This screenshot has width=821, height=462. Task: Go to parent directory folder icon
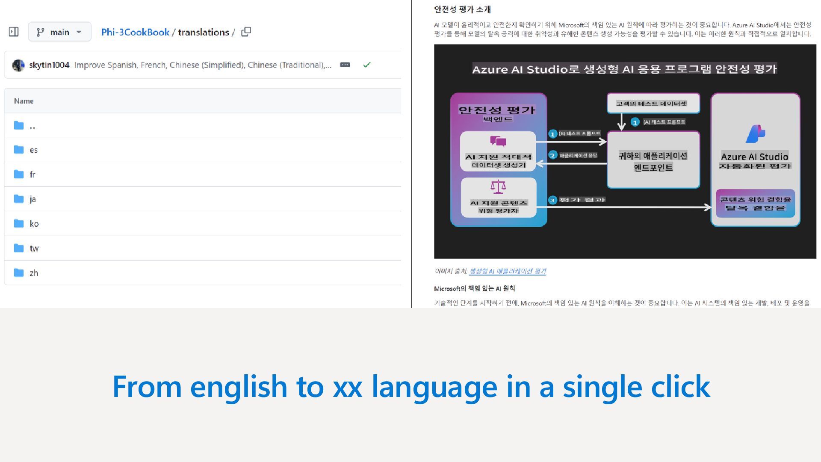[x=19, y=125]
